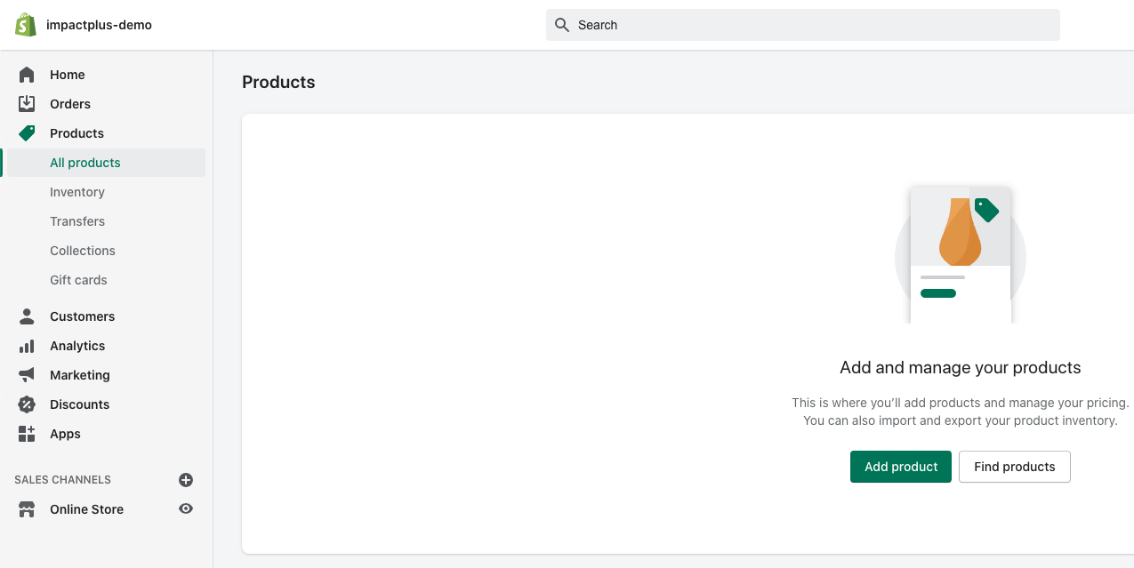The image size is (1134, 568).
Task: Click the green Add product button
Action: [x=901, y=467]
